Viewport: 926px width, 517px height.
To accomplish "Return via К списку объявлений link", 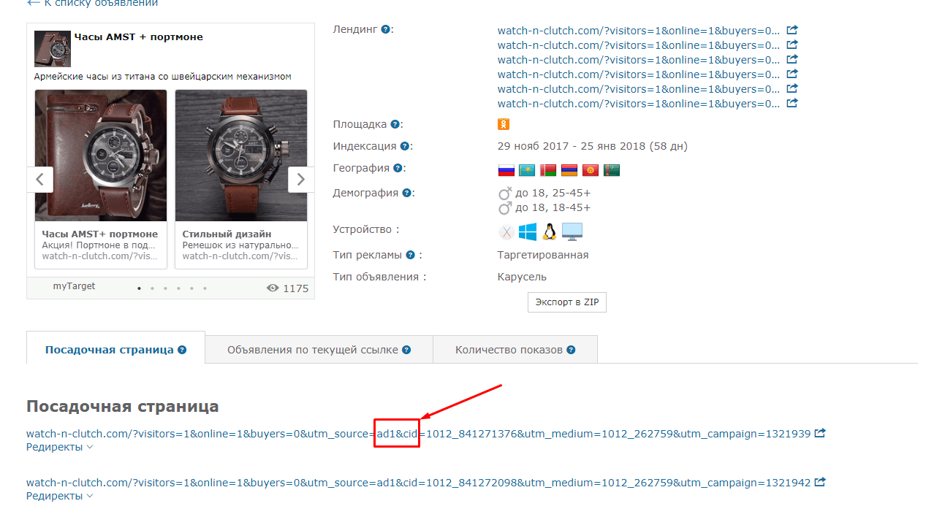I will [91, 4].
